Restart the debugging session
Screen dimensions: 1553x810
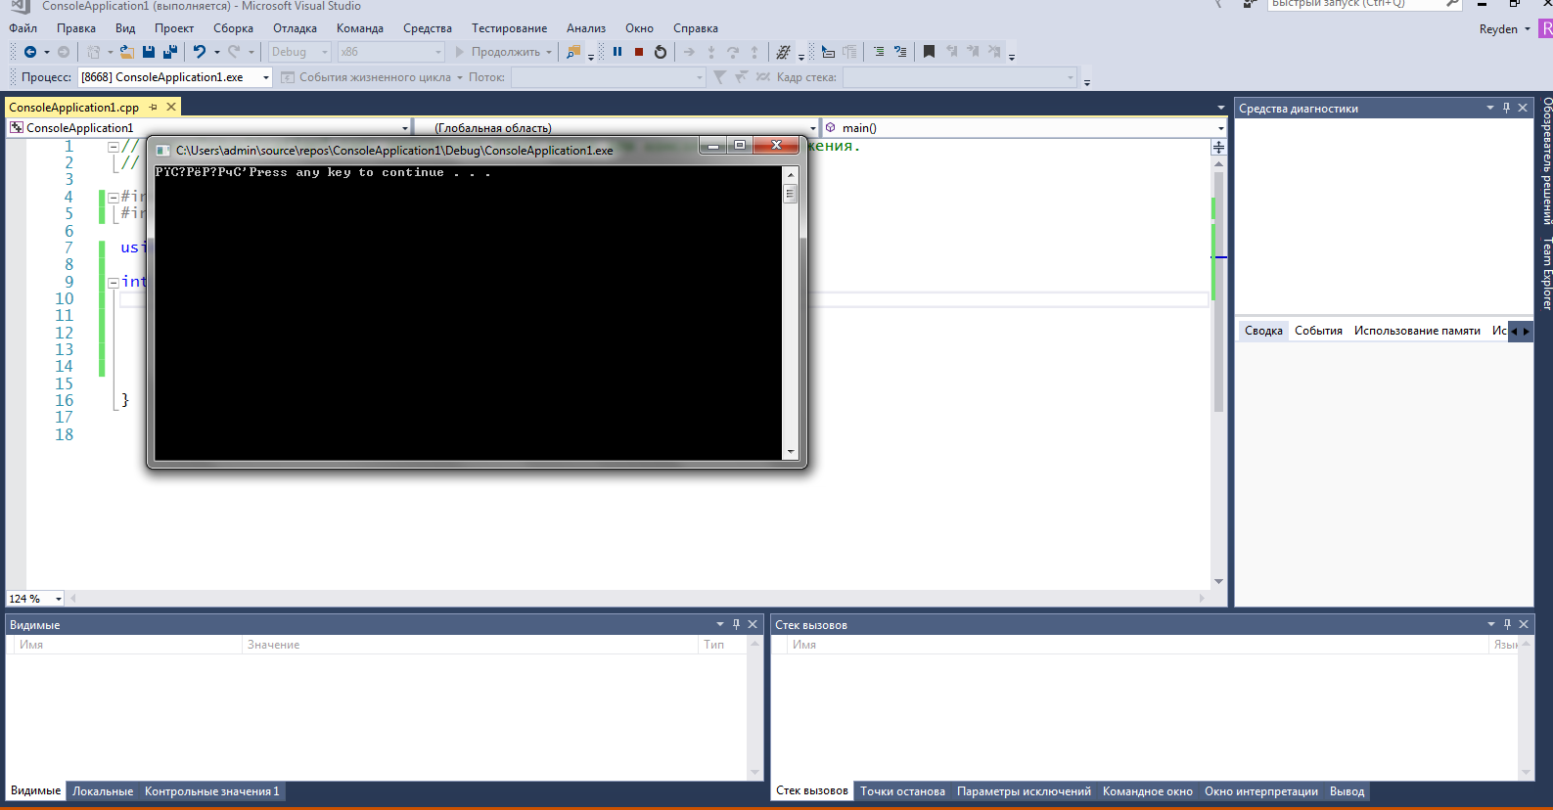pyautogui.click(x=661, y=52)
